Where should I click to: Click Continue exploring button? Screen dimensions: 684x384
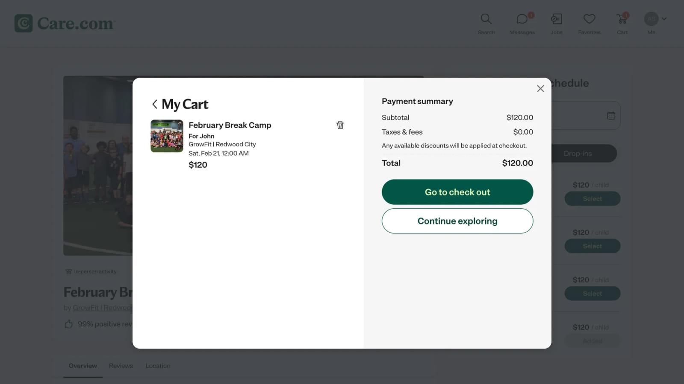(x=457, y=221)
